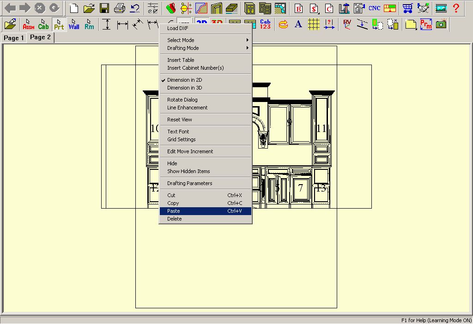Click the orange rotate arrow icon
473x324 pixels.
(283, 24)
